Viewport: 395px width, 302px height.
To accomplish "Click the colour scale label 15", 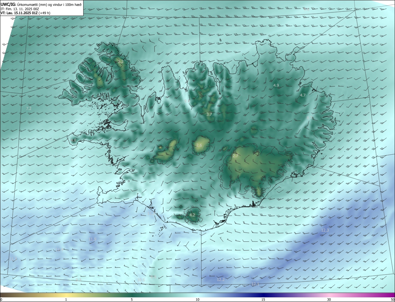I will pos(263,300).
